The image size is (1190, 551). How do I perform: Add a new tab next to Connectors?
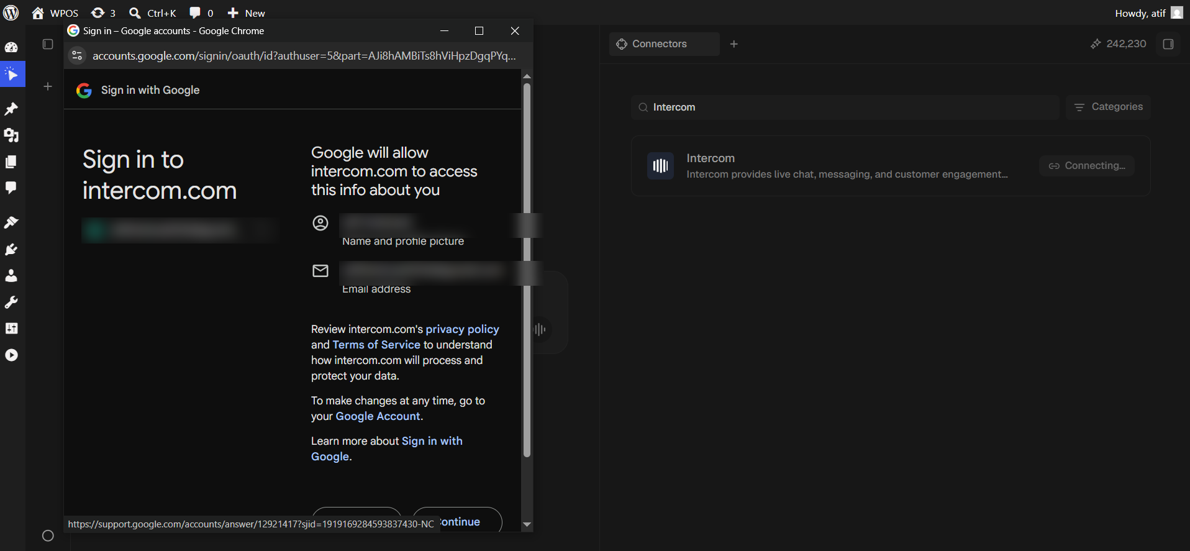point(734,44)
